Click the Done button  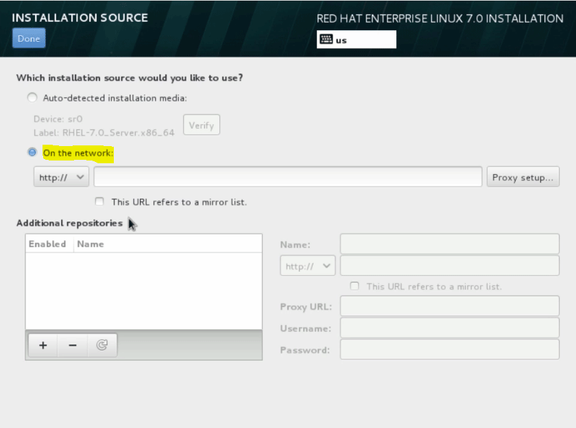pos(28,38)
